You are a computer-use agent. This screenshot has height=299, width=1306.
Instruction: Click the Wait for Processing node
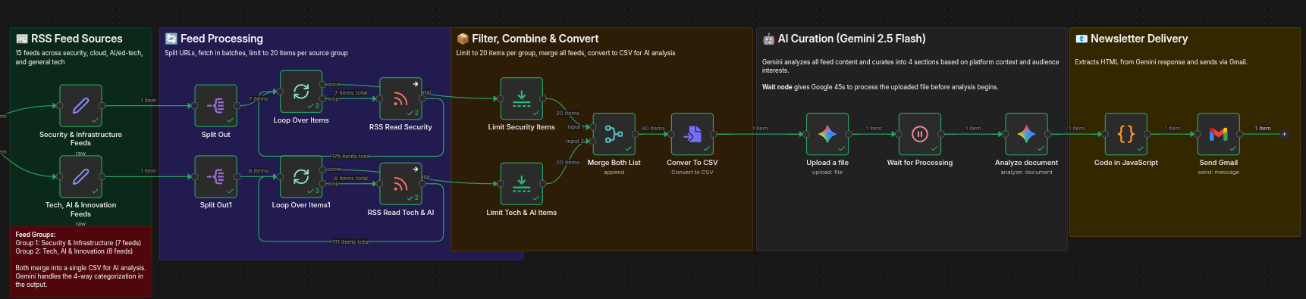pyautogui.click(x=920, y=134)
